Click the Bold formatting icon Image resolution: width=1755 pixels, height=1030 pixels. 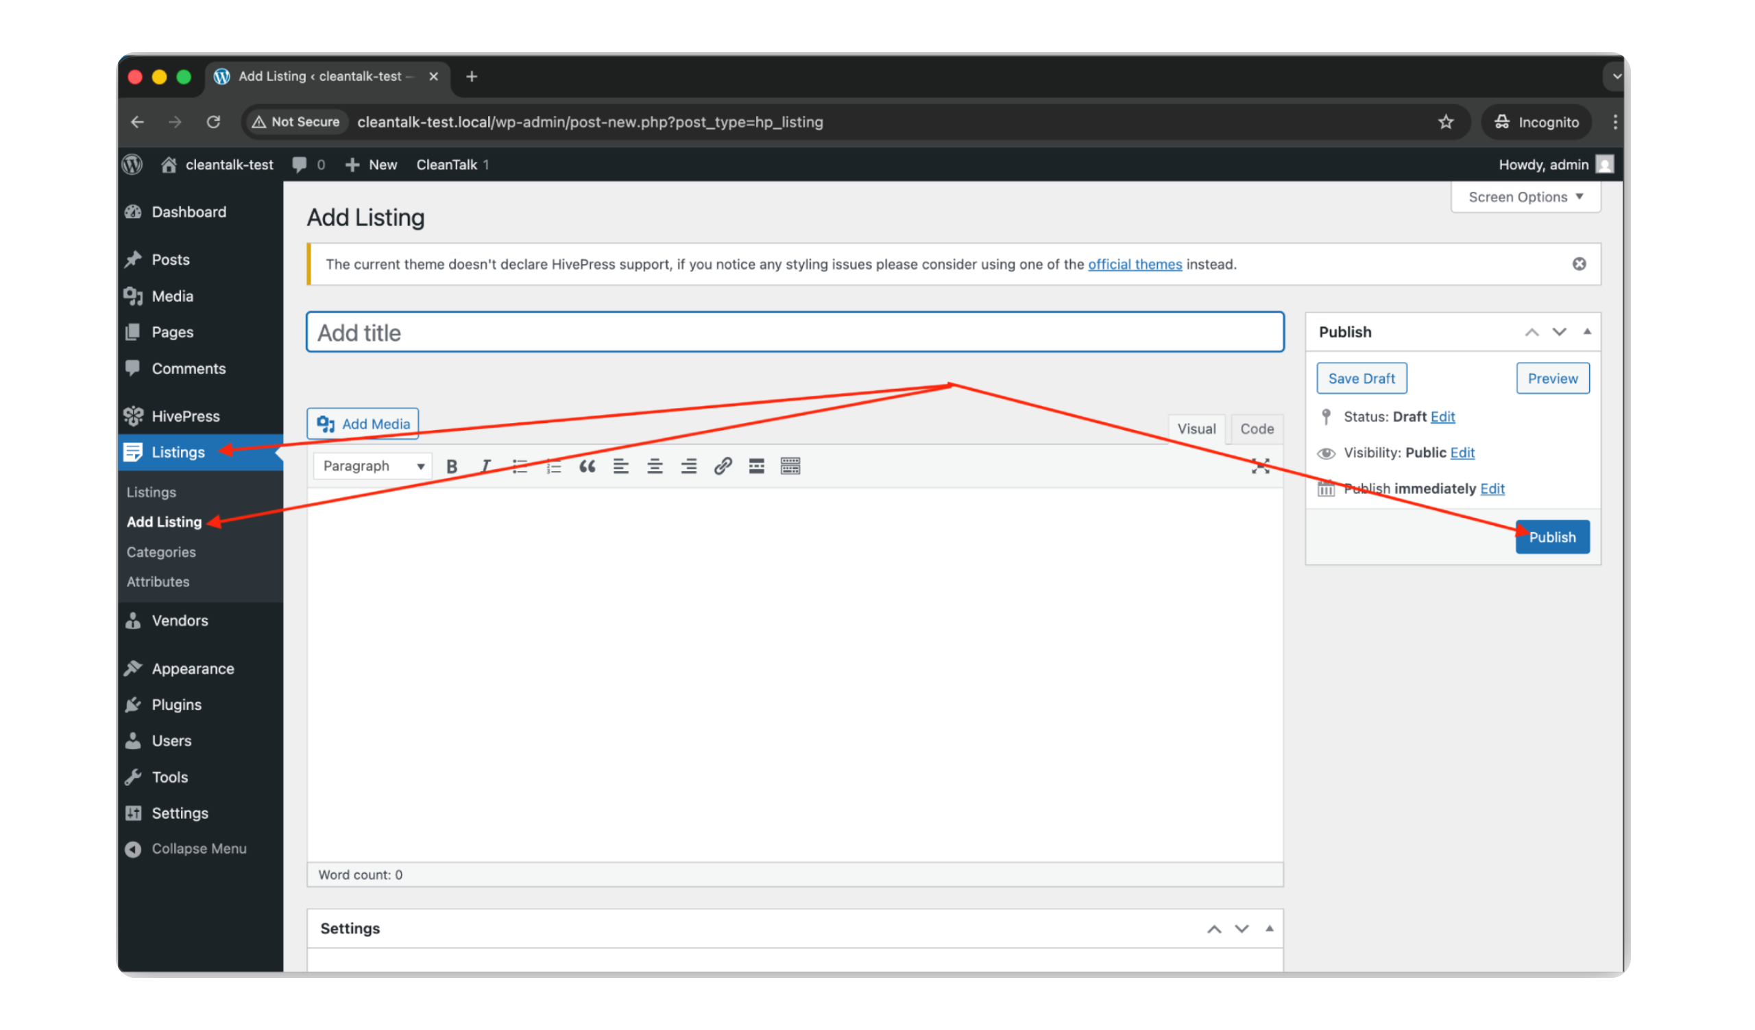tap(451, 466)
